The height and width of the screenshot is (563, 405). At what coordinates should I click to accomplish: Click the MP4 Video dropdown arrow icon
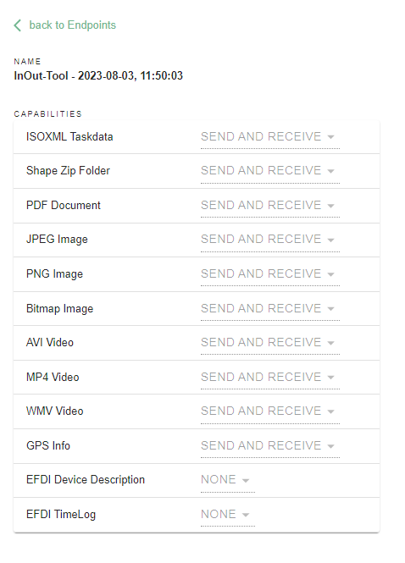click(x=330, y=378)
